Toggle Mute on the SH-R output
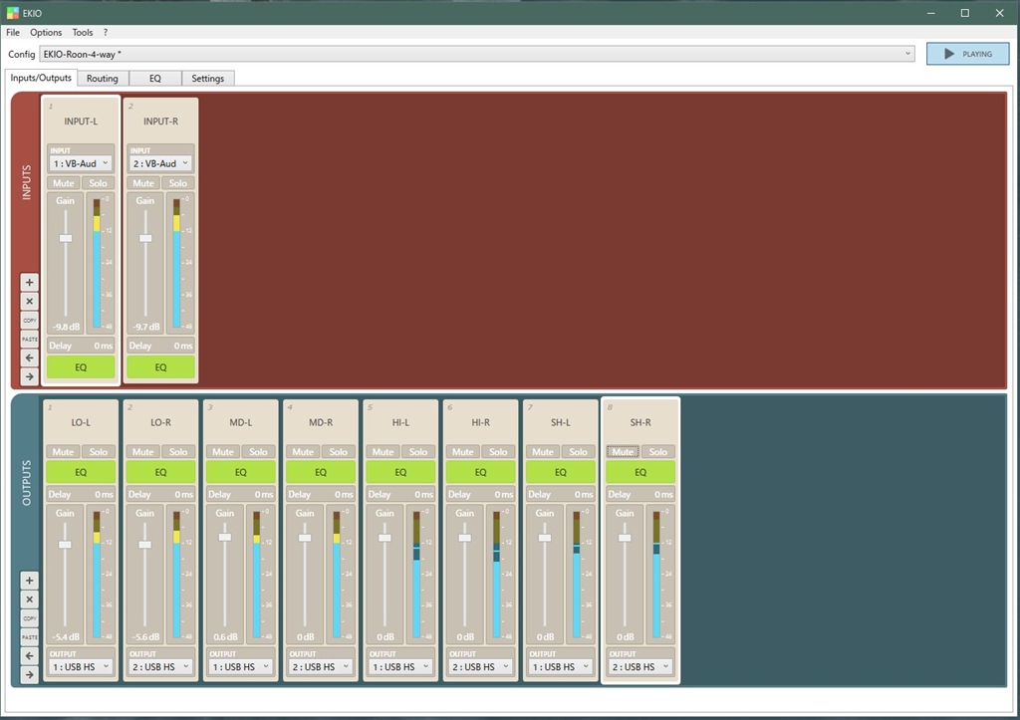 pyautogui.click(x=624, y=452)
